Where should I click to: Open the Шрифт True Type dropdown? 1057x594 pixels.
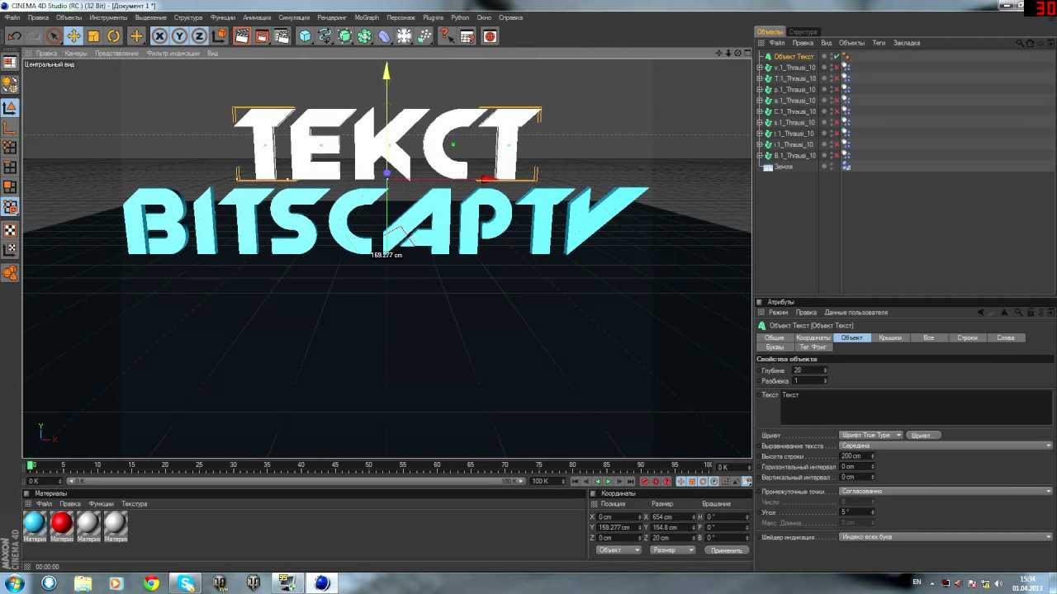(871, 435)
